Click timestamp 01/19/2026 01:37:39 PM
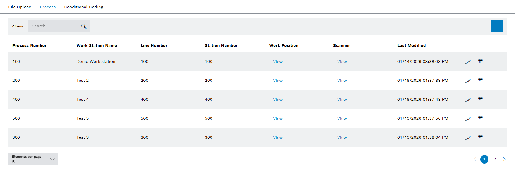Screen dimensions: 515x181 423,81
